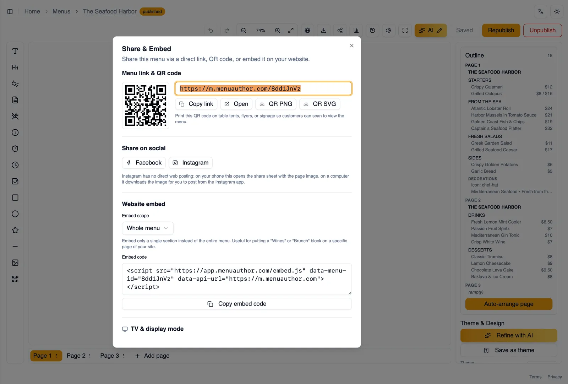The height and width of the screenshot is (384, 568).
Task: Go to Menus in breadcrumb
Action: tap(61, 11)
